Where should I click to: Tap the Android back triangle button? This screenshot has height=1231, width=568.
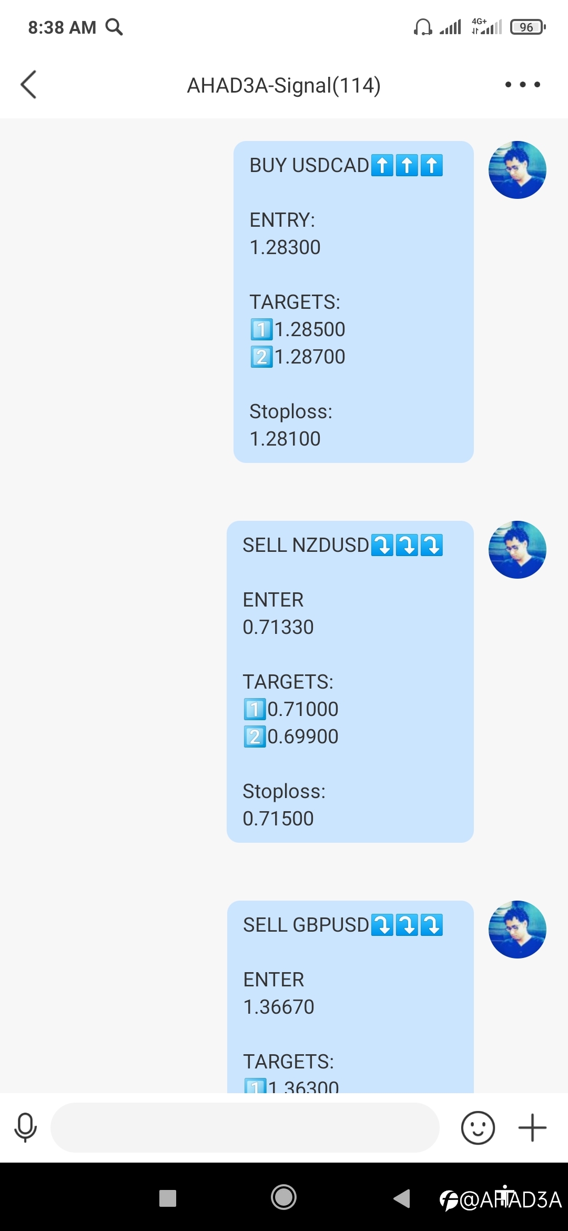[x=401, y=1198]
